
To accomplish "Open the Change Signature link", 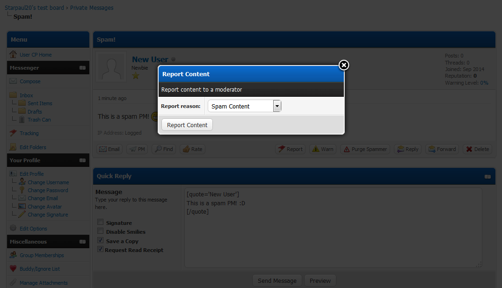I will [48, 215].
